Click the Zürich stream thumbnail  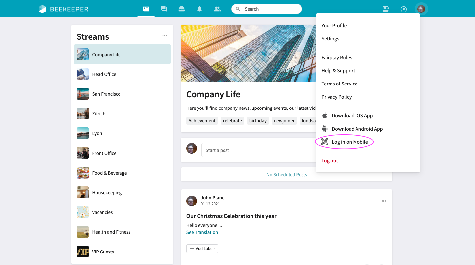(x=83, y=113)
